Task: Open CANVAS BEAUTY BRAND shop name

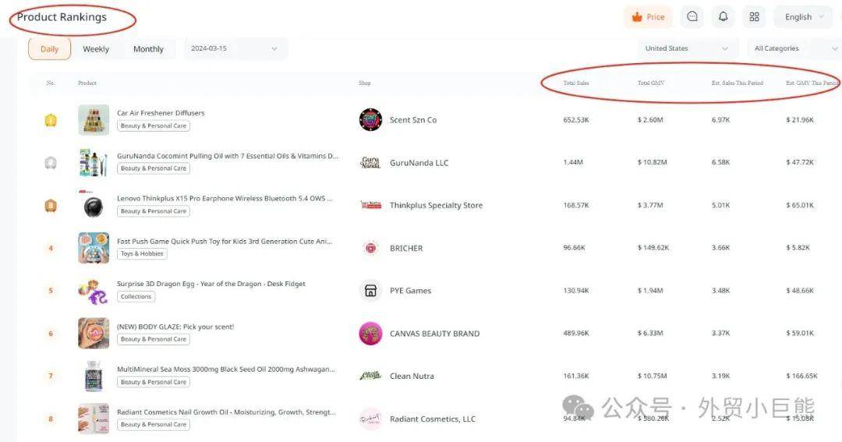Action: pos(434,334)
